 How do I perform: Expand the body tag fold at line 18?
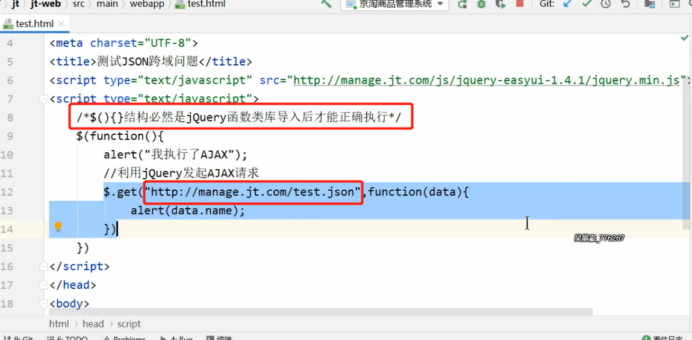click(x=43, y=303)
